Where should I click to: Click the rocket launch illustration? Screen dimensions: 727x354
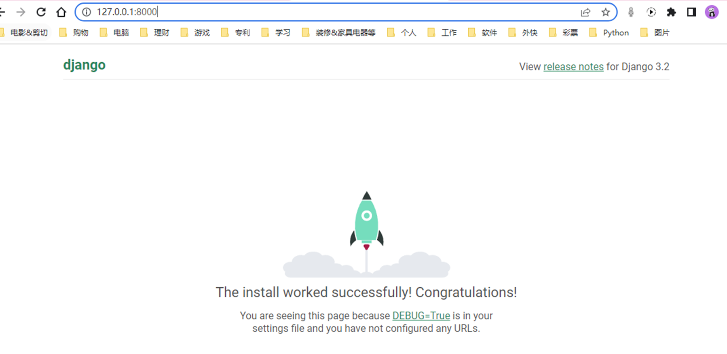(366, 234)
